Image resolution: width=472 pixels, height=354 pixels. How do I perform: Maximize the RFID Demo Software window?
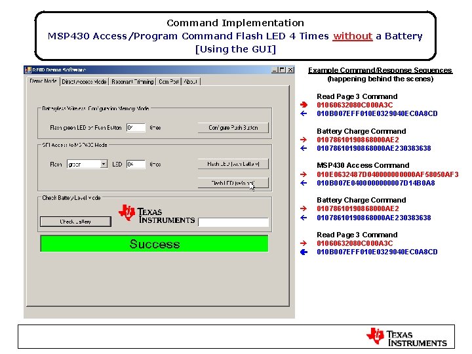point(282,70)
